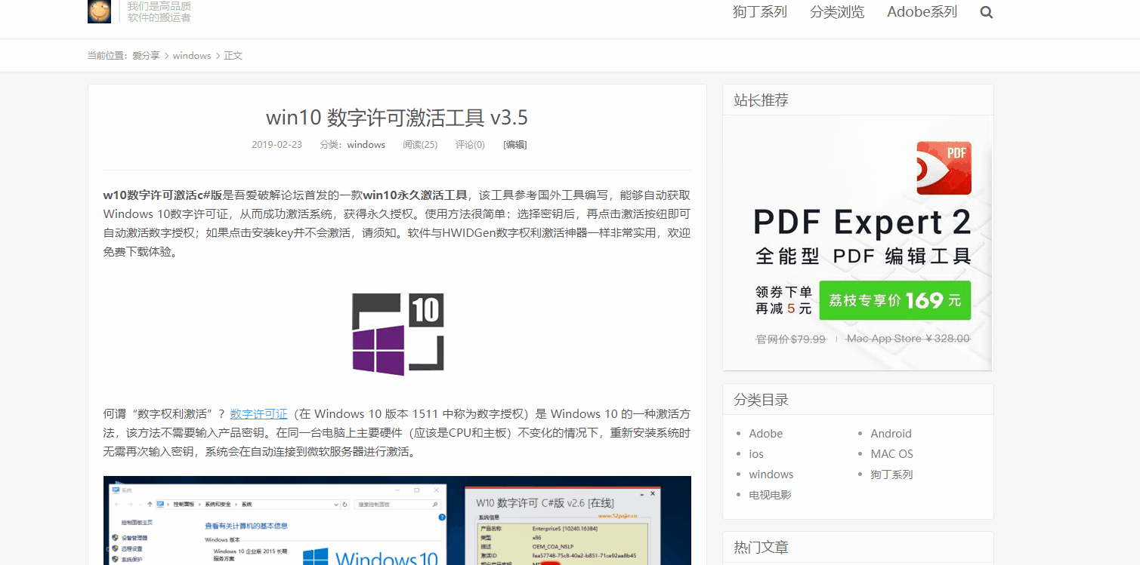Image resolution: width=1140 pixels, height=565 pixels.
Task: Click the [编辑] edit link
Action: click(x=515, y=145)
